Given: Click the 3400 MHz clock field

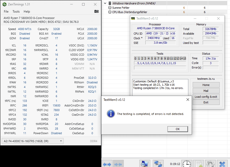Looking at the screenshot, I should [154, 38].
